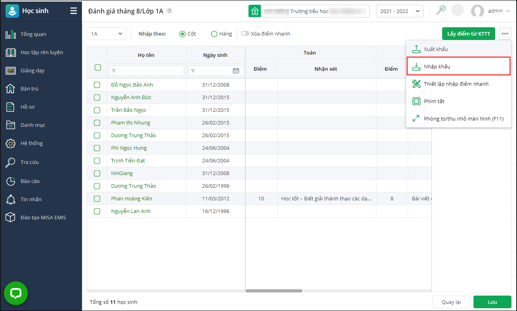Screen dimensions: 517x311
Task: Choose Nhập khẩu from the menu
Action: click(459, 66)
